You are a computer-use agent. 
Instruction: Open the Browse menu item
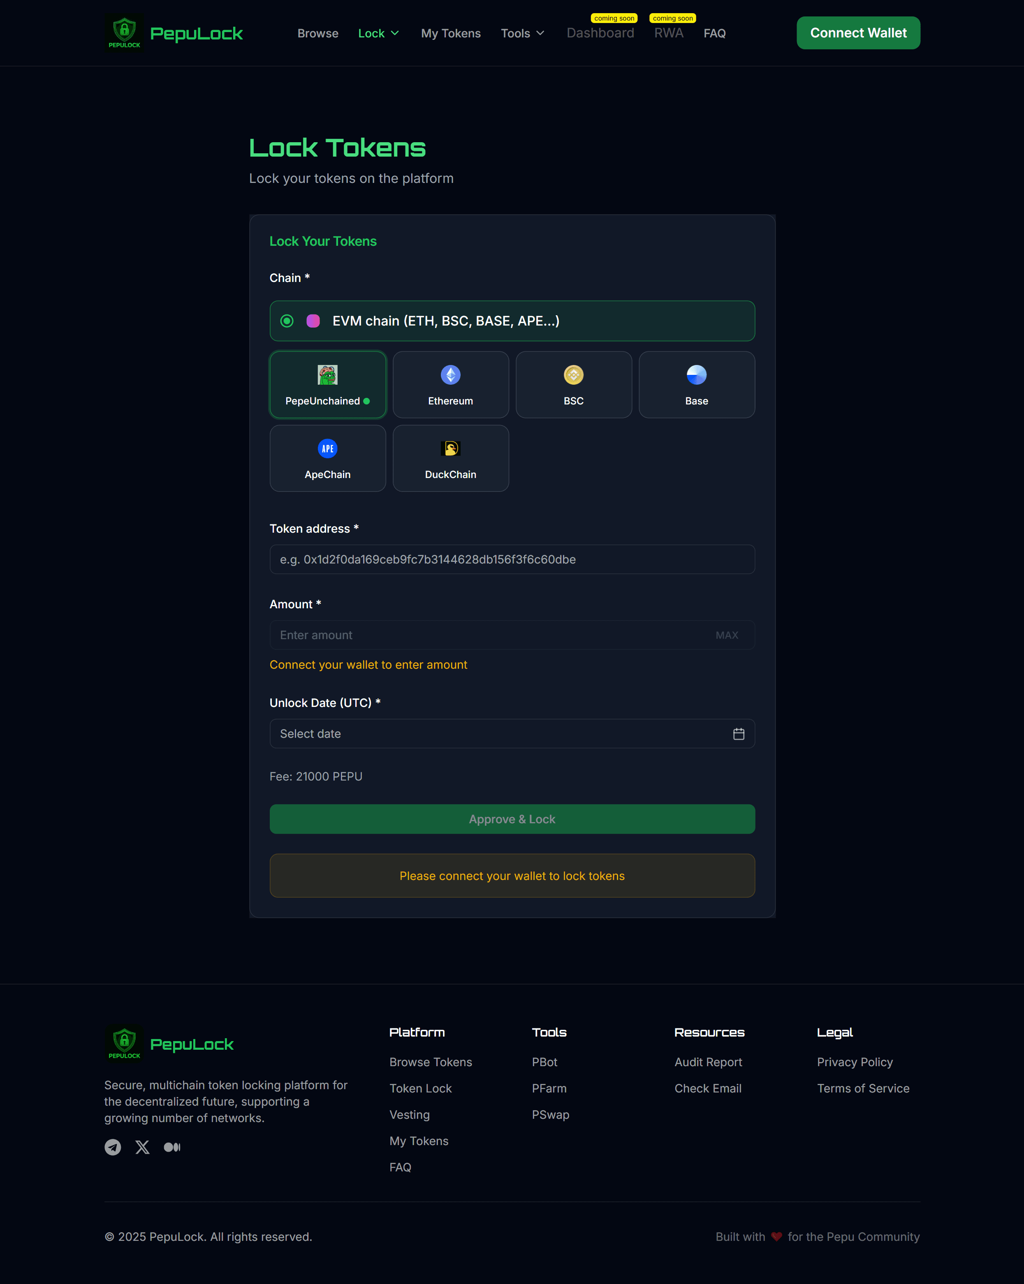pyautogui.click(x=318, y=33)
